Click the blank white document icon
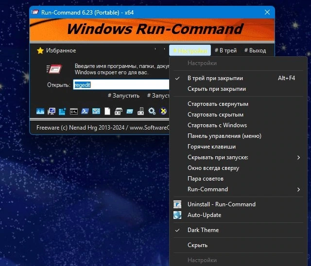Image resolution: width=311 pixels, height=266 pixels. [x=107, y=111]
